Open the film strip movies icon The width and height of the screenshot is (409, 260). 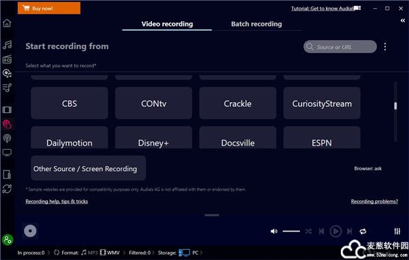7,110
